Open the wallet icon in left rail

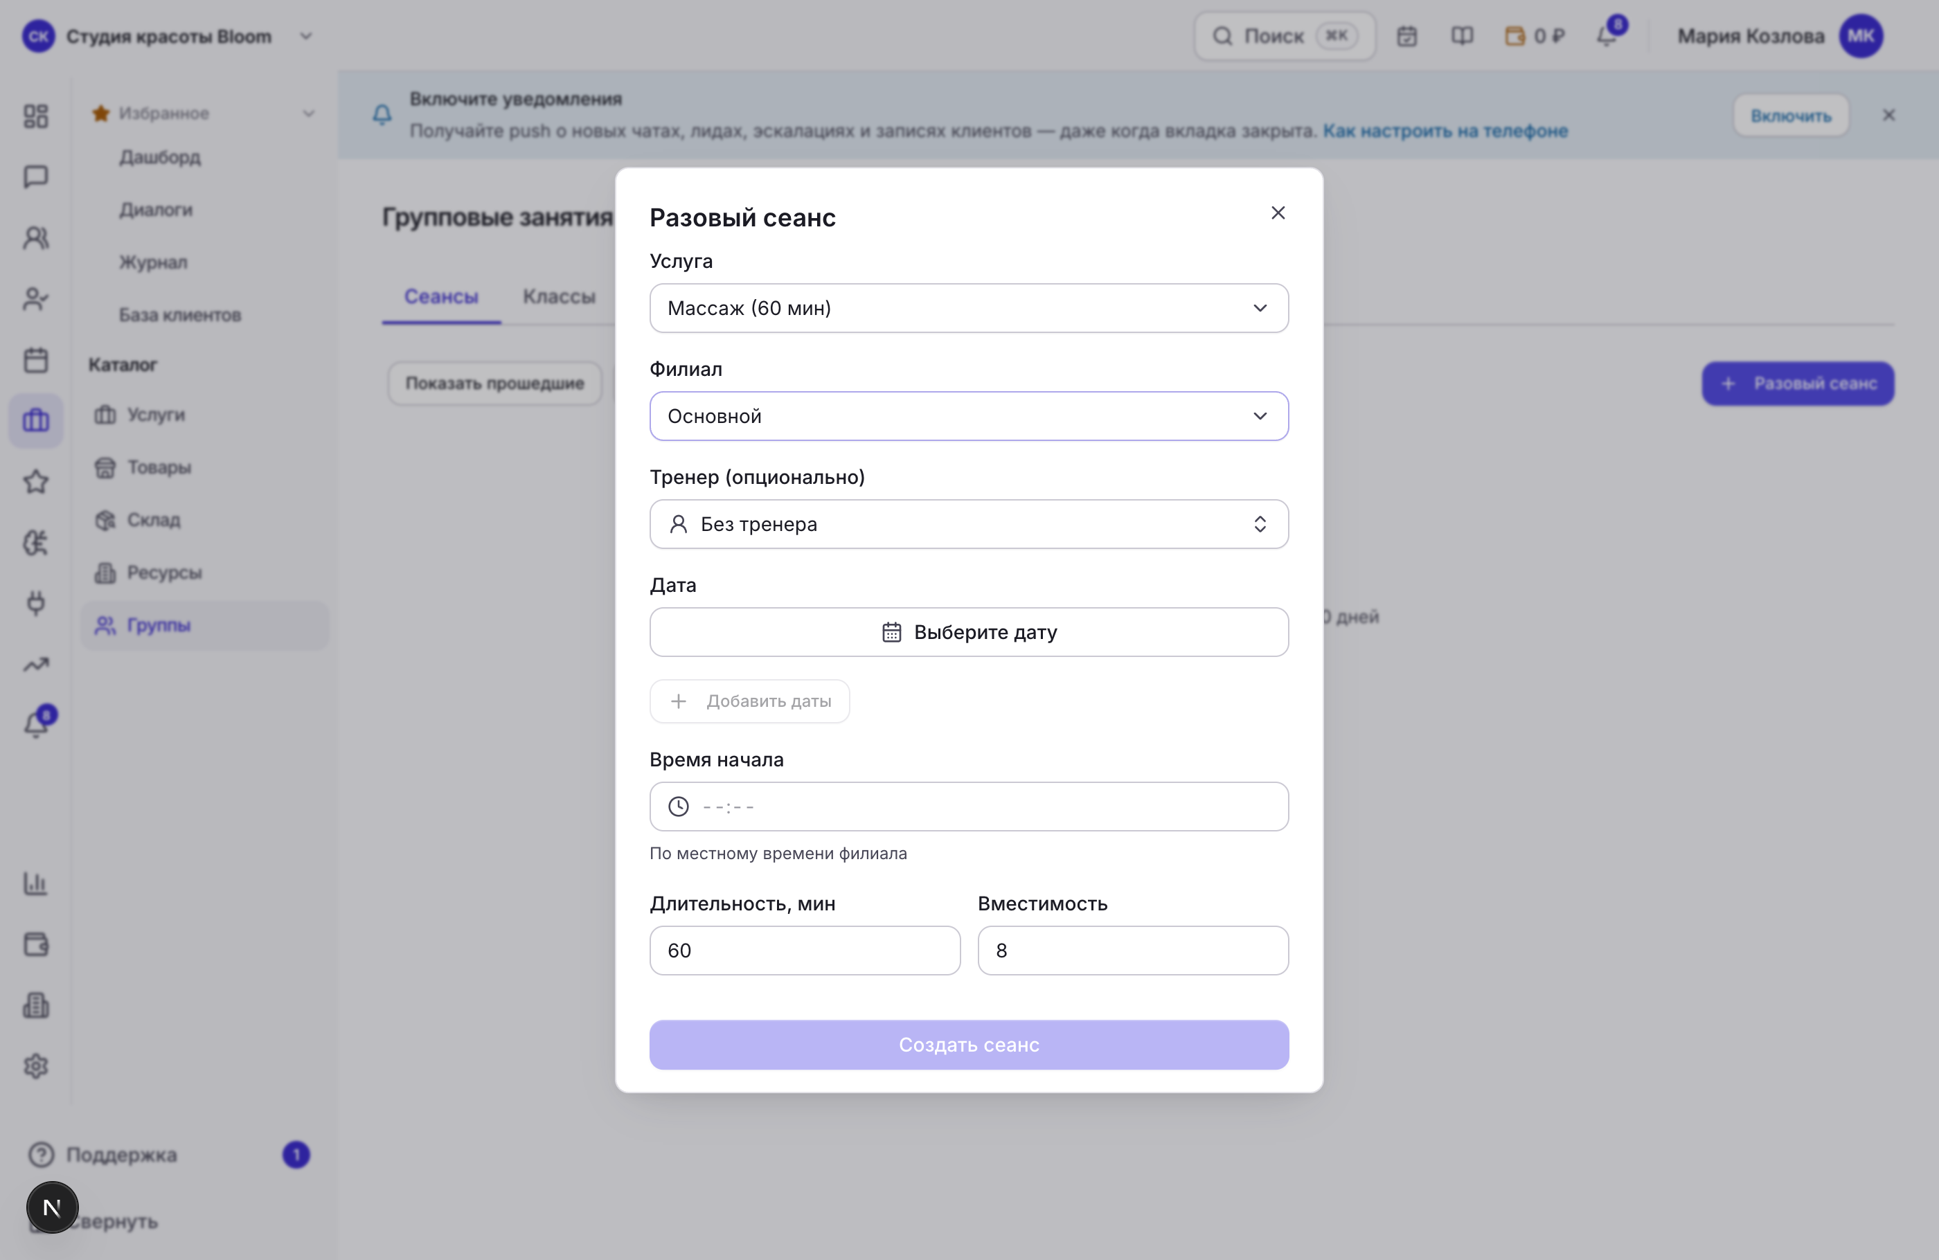tap(36, 945)
